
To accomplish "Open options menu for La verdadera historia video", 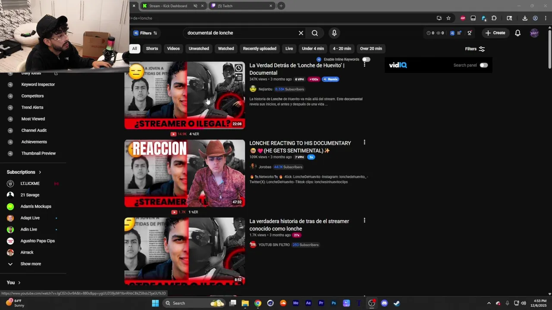I will 364,220.
